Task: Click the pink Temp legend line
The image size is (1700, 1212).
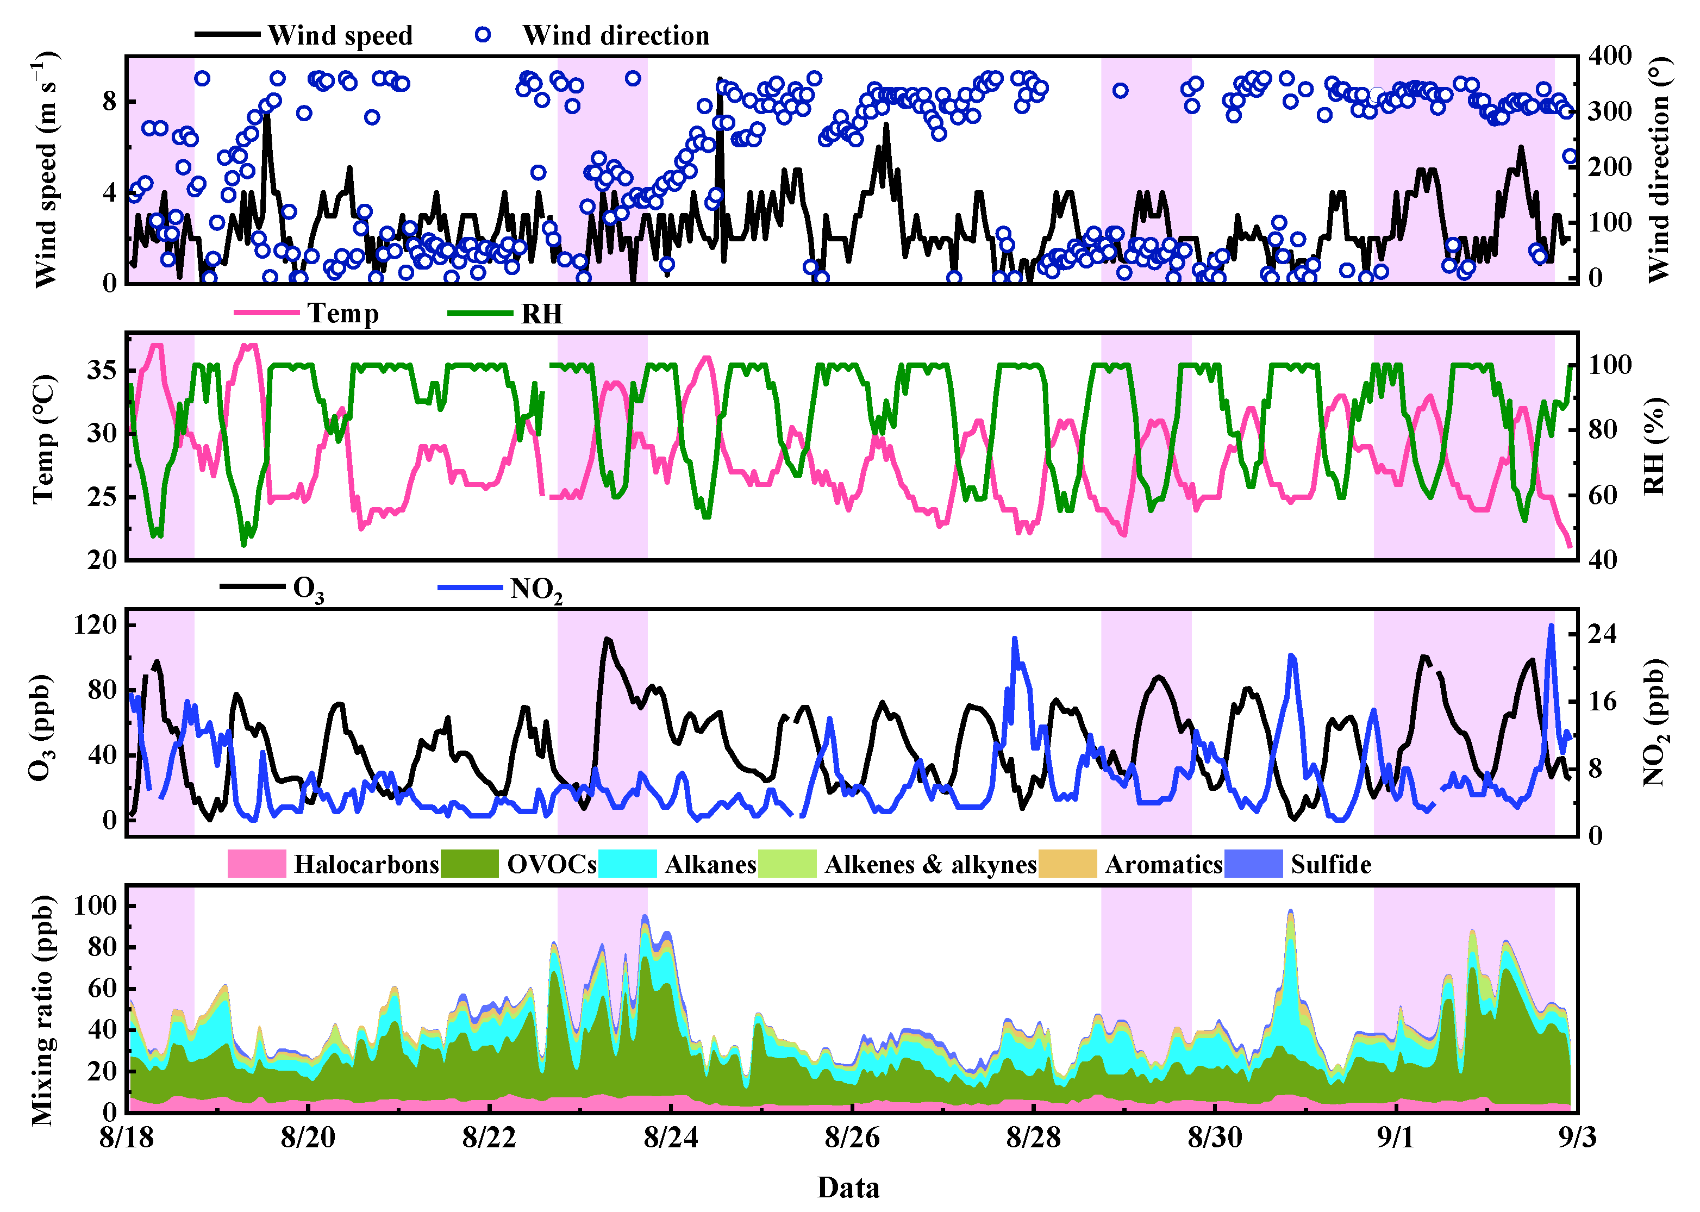Action: click(x=266, y=313)
